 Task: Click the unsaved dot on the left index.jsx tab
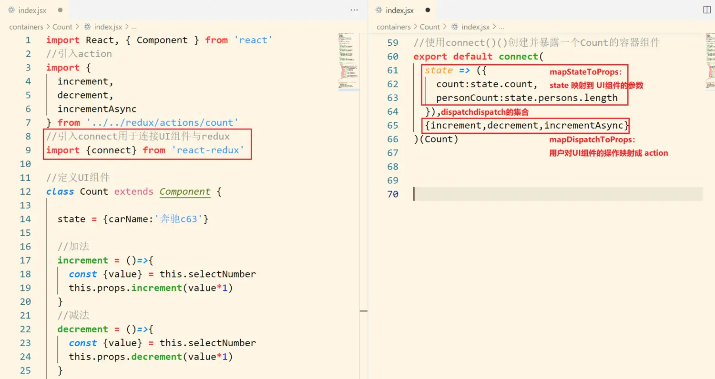coord(60,10)
